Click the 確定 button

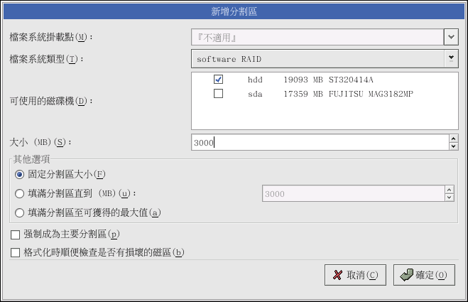423,275
